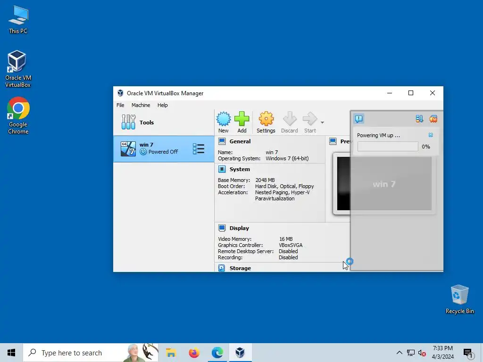483x362 pixels.
Task: Show hidden system tray icons
Action: click(x=399, y=353)
